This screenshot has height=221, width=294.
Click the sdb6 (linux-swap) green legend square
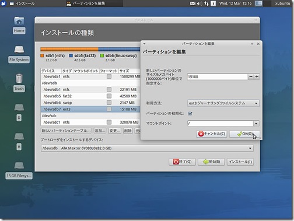(x=102, y=55)
